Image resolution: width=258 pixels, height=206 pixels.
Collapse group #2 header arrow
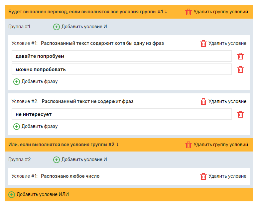[x=117, y=145]
